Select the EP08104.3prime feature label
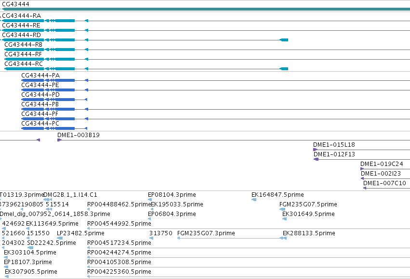The width and height of the screenshot is (410, 279). tap(172, 195)
